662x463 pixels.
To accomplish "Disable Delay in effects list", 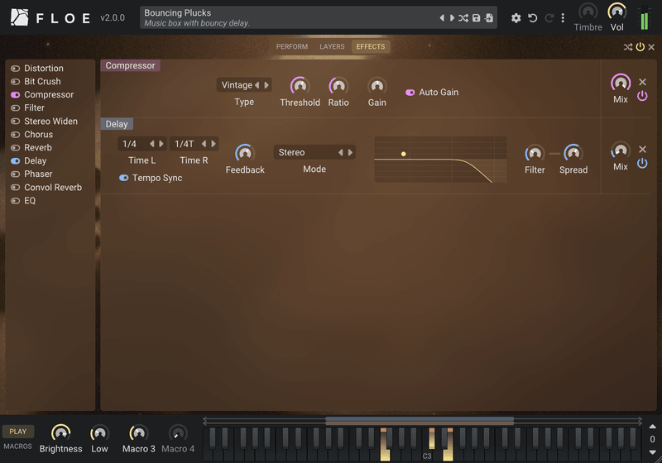I will tap(15, 160).
